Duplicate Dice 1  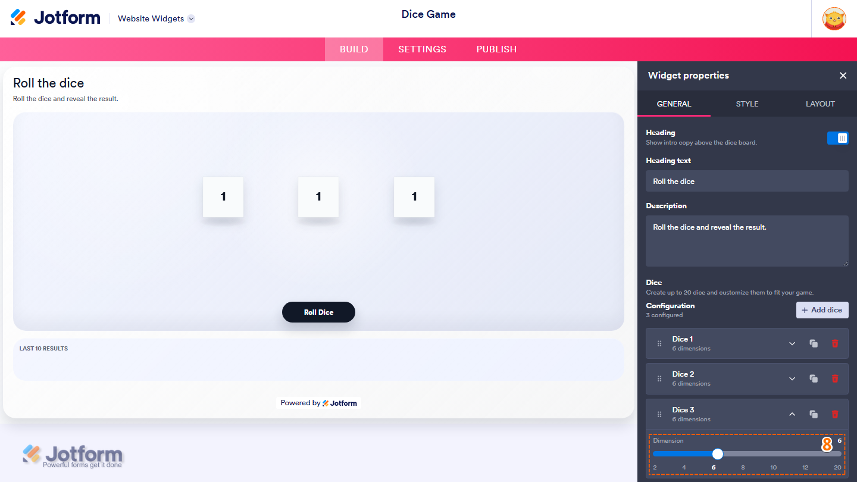(x=814, y=343)
